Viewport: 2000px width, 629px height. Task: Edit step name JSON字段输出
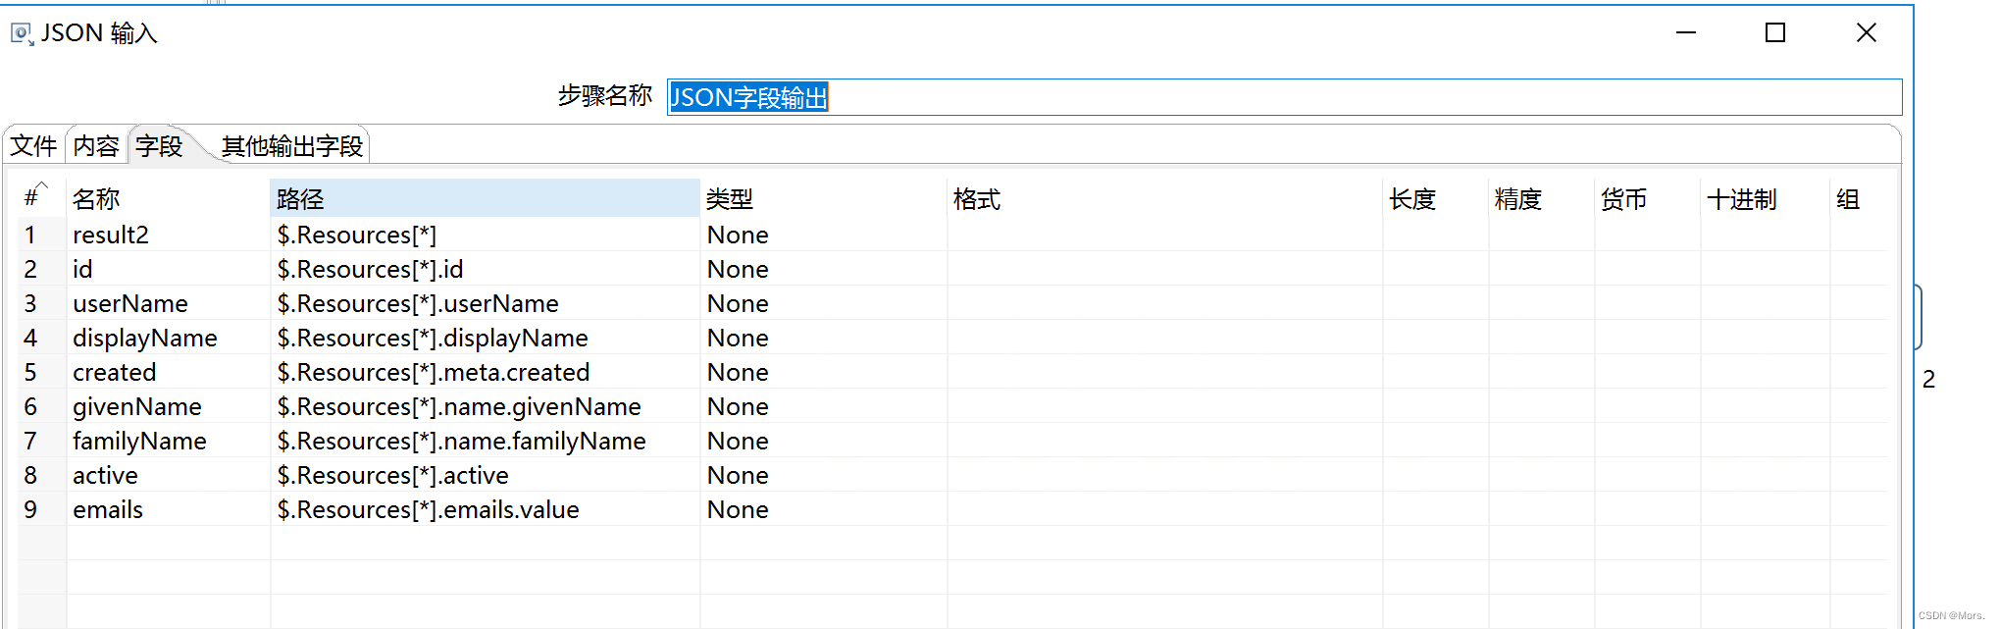(748, 96)
